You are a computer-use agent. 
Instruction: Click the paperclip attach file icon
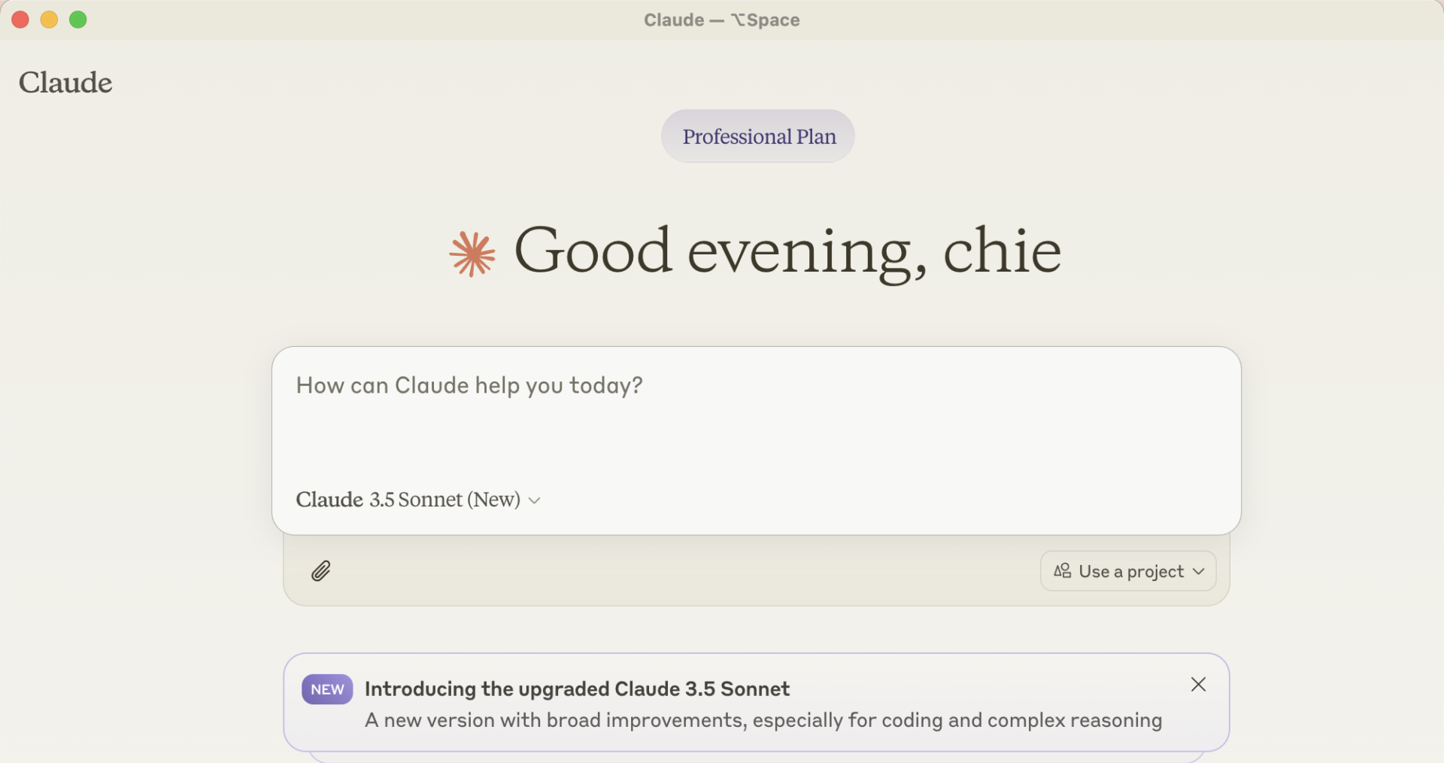321,571
